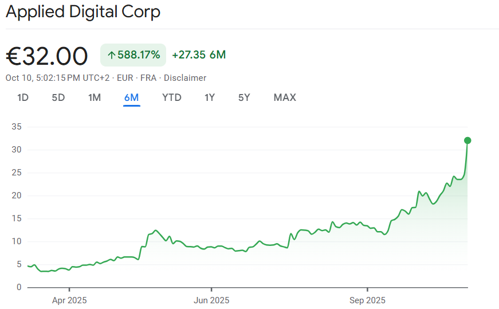Viewport: 499px width, 309px height.
Task: Click the Sep 2025 axis label
Action: (x=367, y=300)
